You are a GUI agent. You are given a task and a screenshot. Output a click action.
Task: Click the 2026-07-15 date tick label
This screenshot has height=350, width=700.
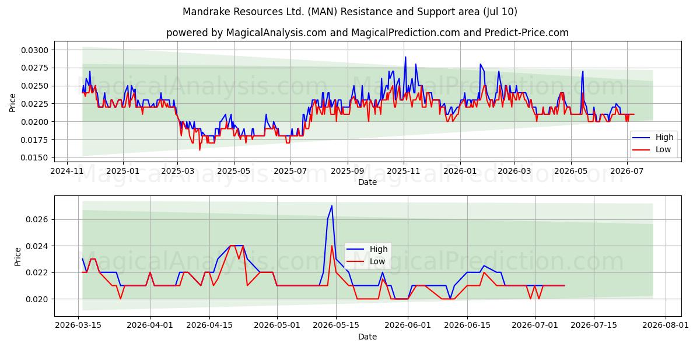[x=594, y=325]
